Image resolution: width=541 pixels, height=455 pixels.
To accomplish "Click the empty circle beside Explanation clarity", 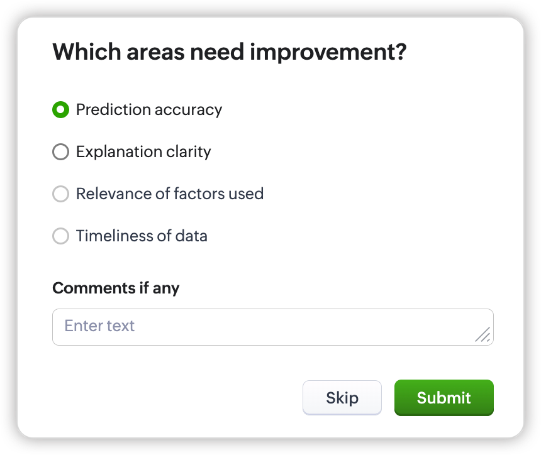I will [x=60, y=152].
